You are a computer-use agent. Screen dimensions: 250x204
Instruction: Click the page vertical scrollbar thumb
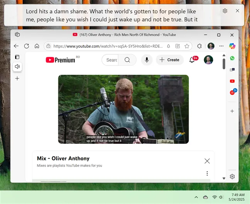tap(224, 64)
